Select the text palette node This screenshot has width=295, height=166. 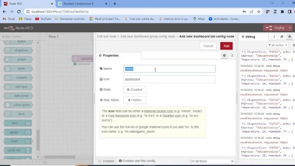[x=18, y=123]
